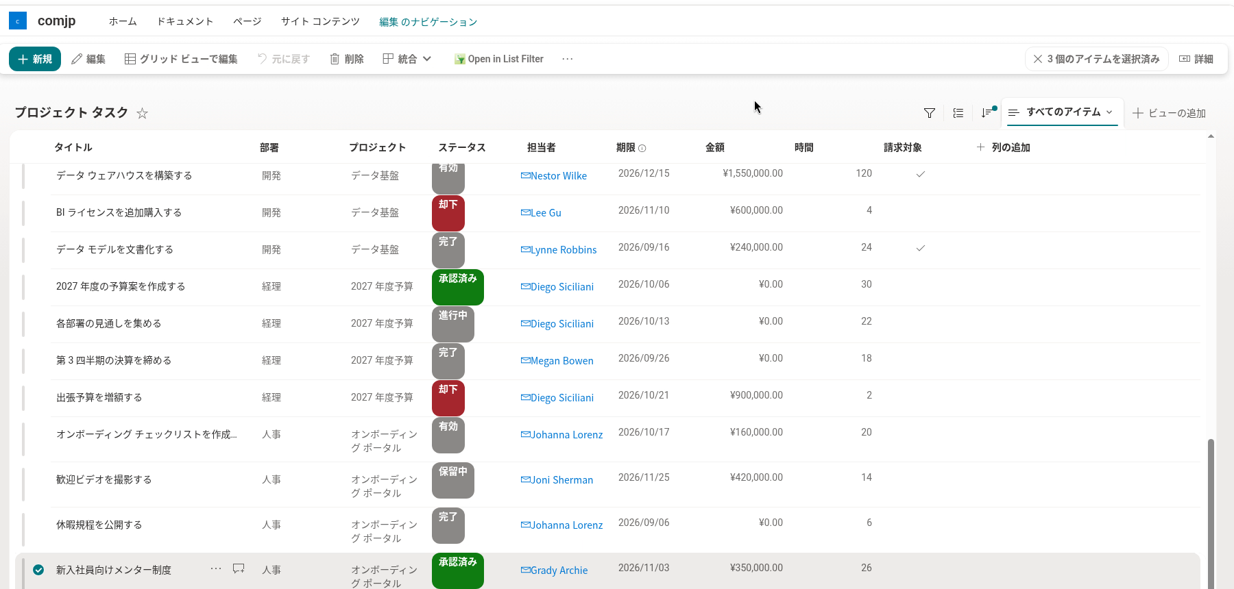Click the group by list icon
Viewport: 1234px width, 589px height.
pyautogui.click(x=958, y=113)
